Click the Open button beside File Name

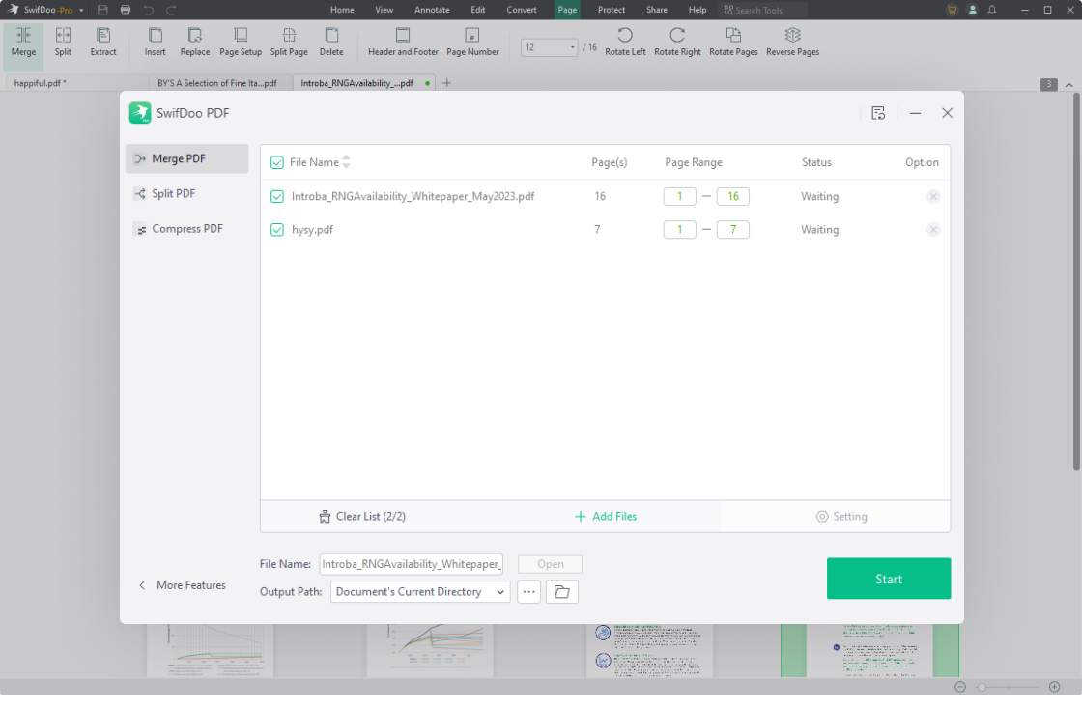pyautogui.click(x=550, y=564)
